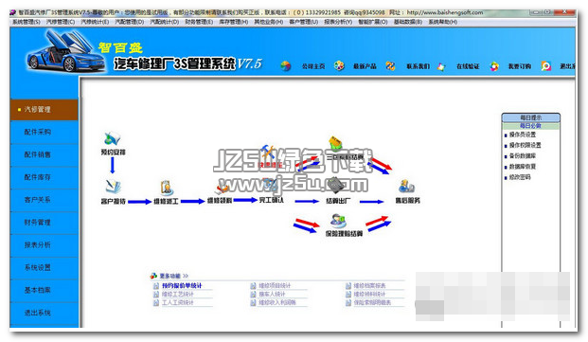Image resolution: width=588 pixels, height=342 pixels.
Task: Open the 预约安排 appointment icon
Action: point(113,139)
